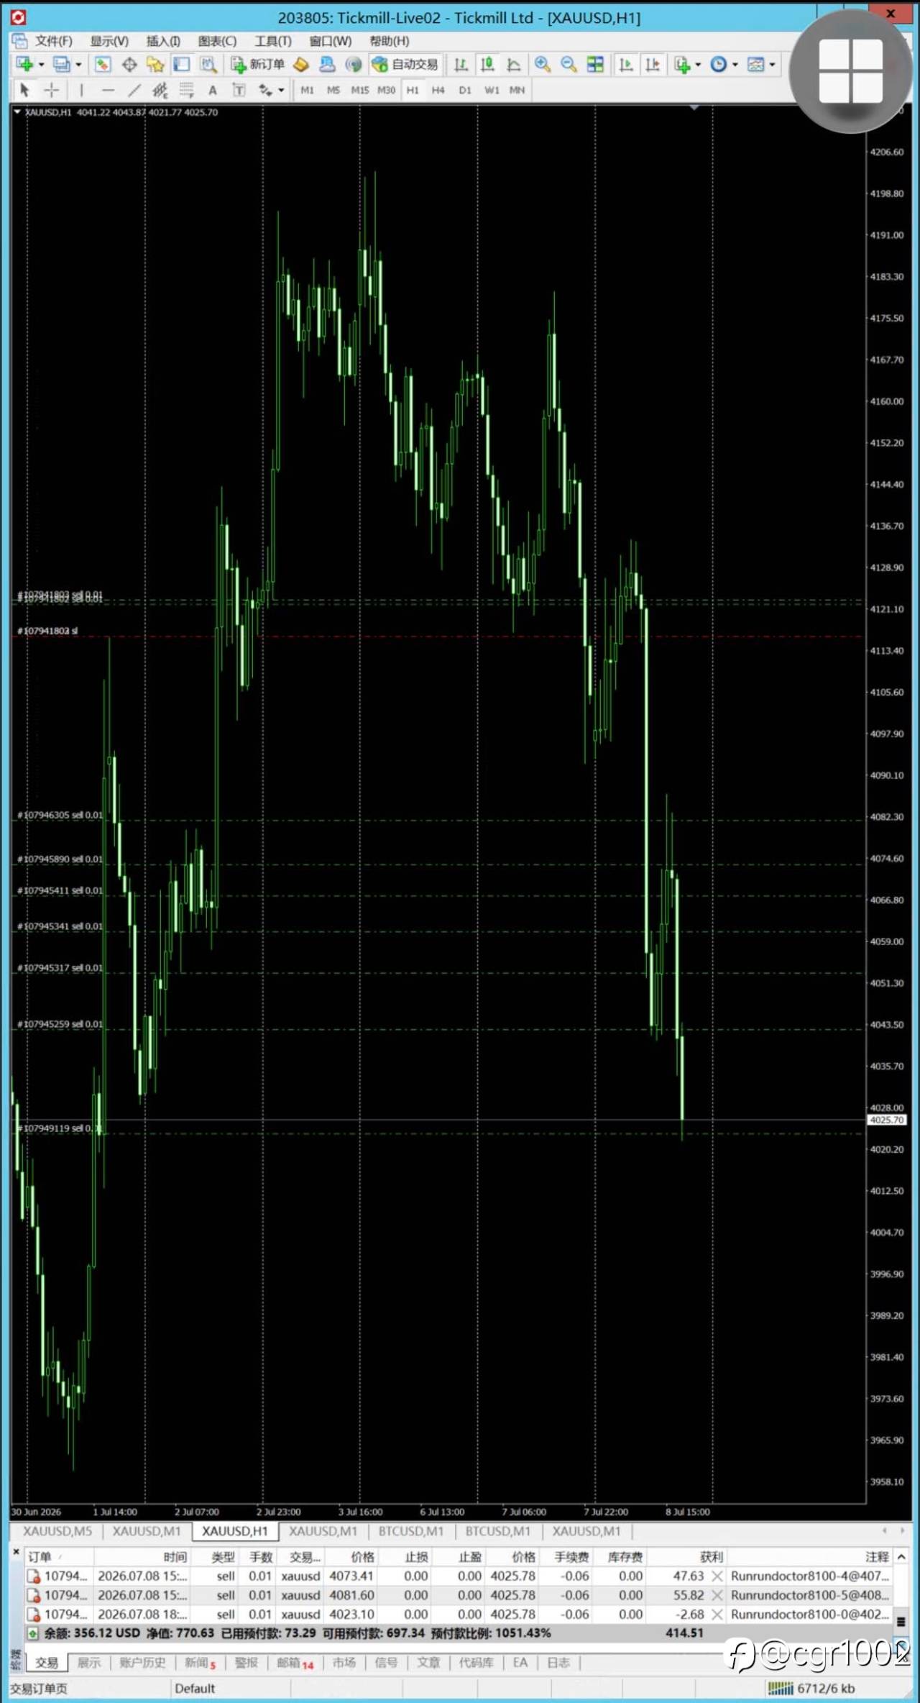920x1703 pixels.
Task: Switch timeframe to H4
Action: 438,90
